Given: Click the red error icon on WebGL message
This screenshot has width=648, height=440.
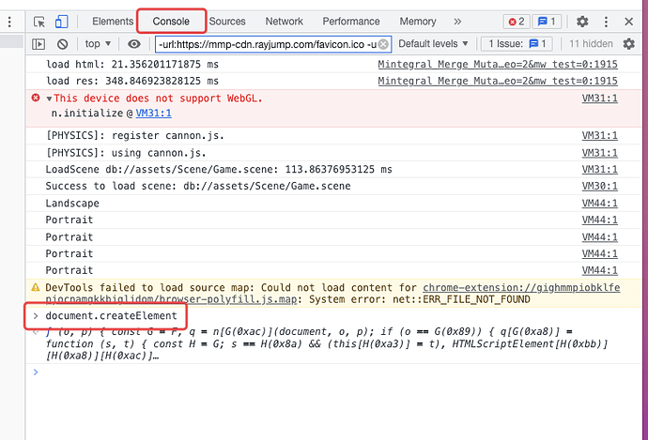Looking at the screenshot, I should 36,98.
